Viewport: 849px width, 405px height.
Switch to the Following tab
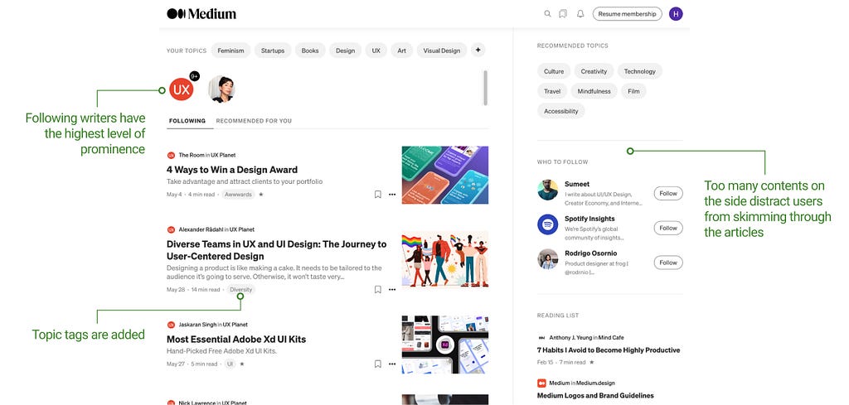[x=187, y=121]
